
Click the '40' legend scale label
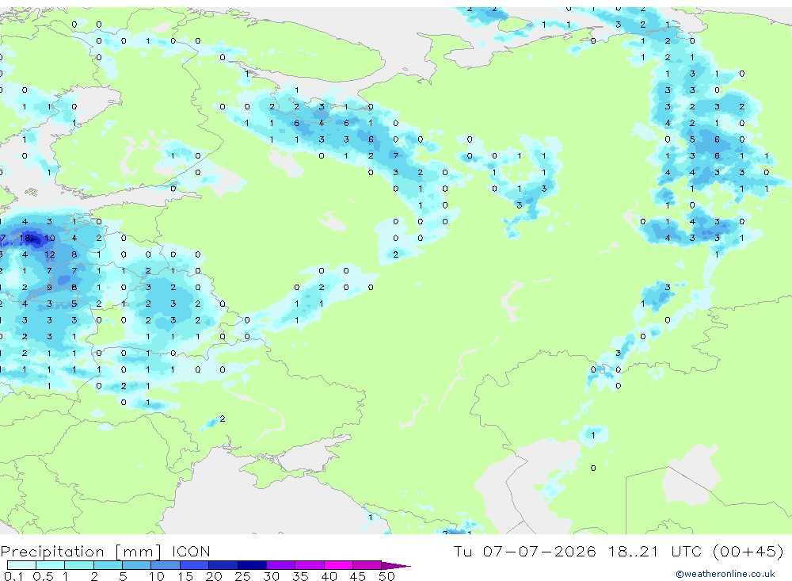(x=329, y=576)
